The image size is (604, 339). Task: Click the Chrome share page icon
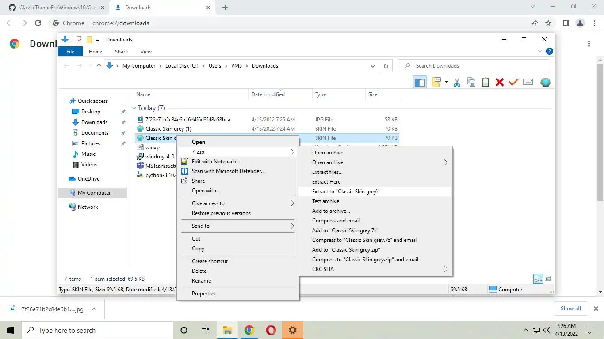(x=534, y=23)
